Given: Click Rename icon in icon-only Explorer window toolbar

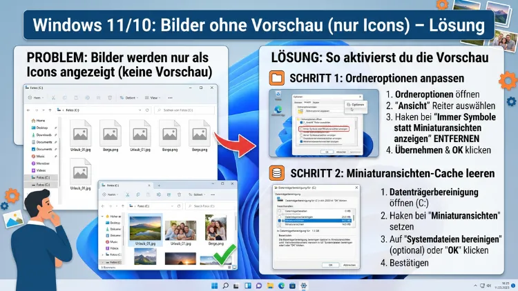Looking at the screenshot, I should 87,98.
